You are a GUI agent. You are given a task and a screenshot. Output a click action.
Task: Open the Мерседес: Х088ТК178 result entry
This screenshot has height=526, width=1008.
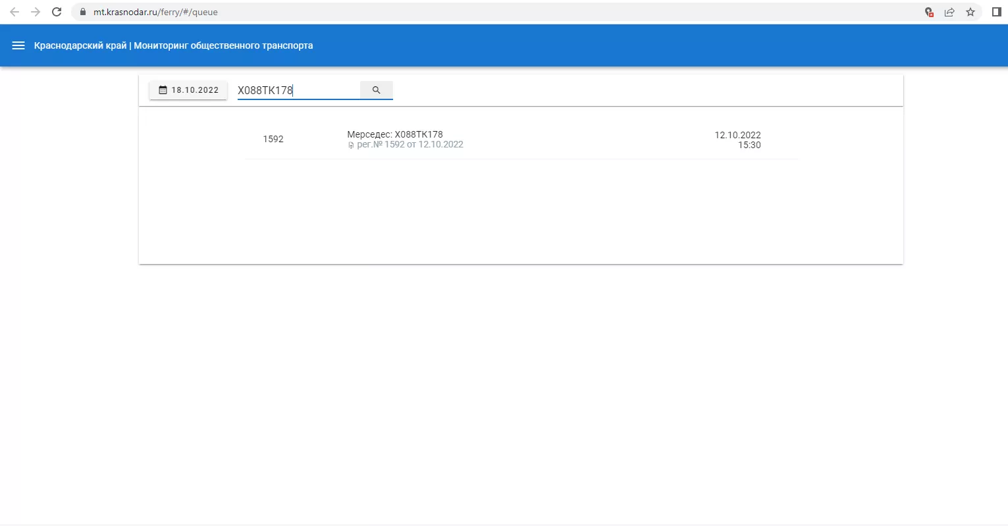[395, 134]
